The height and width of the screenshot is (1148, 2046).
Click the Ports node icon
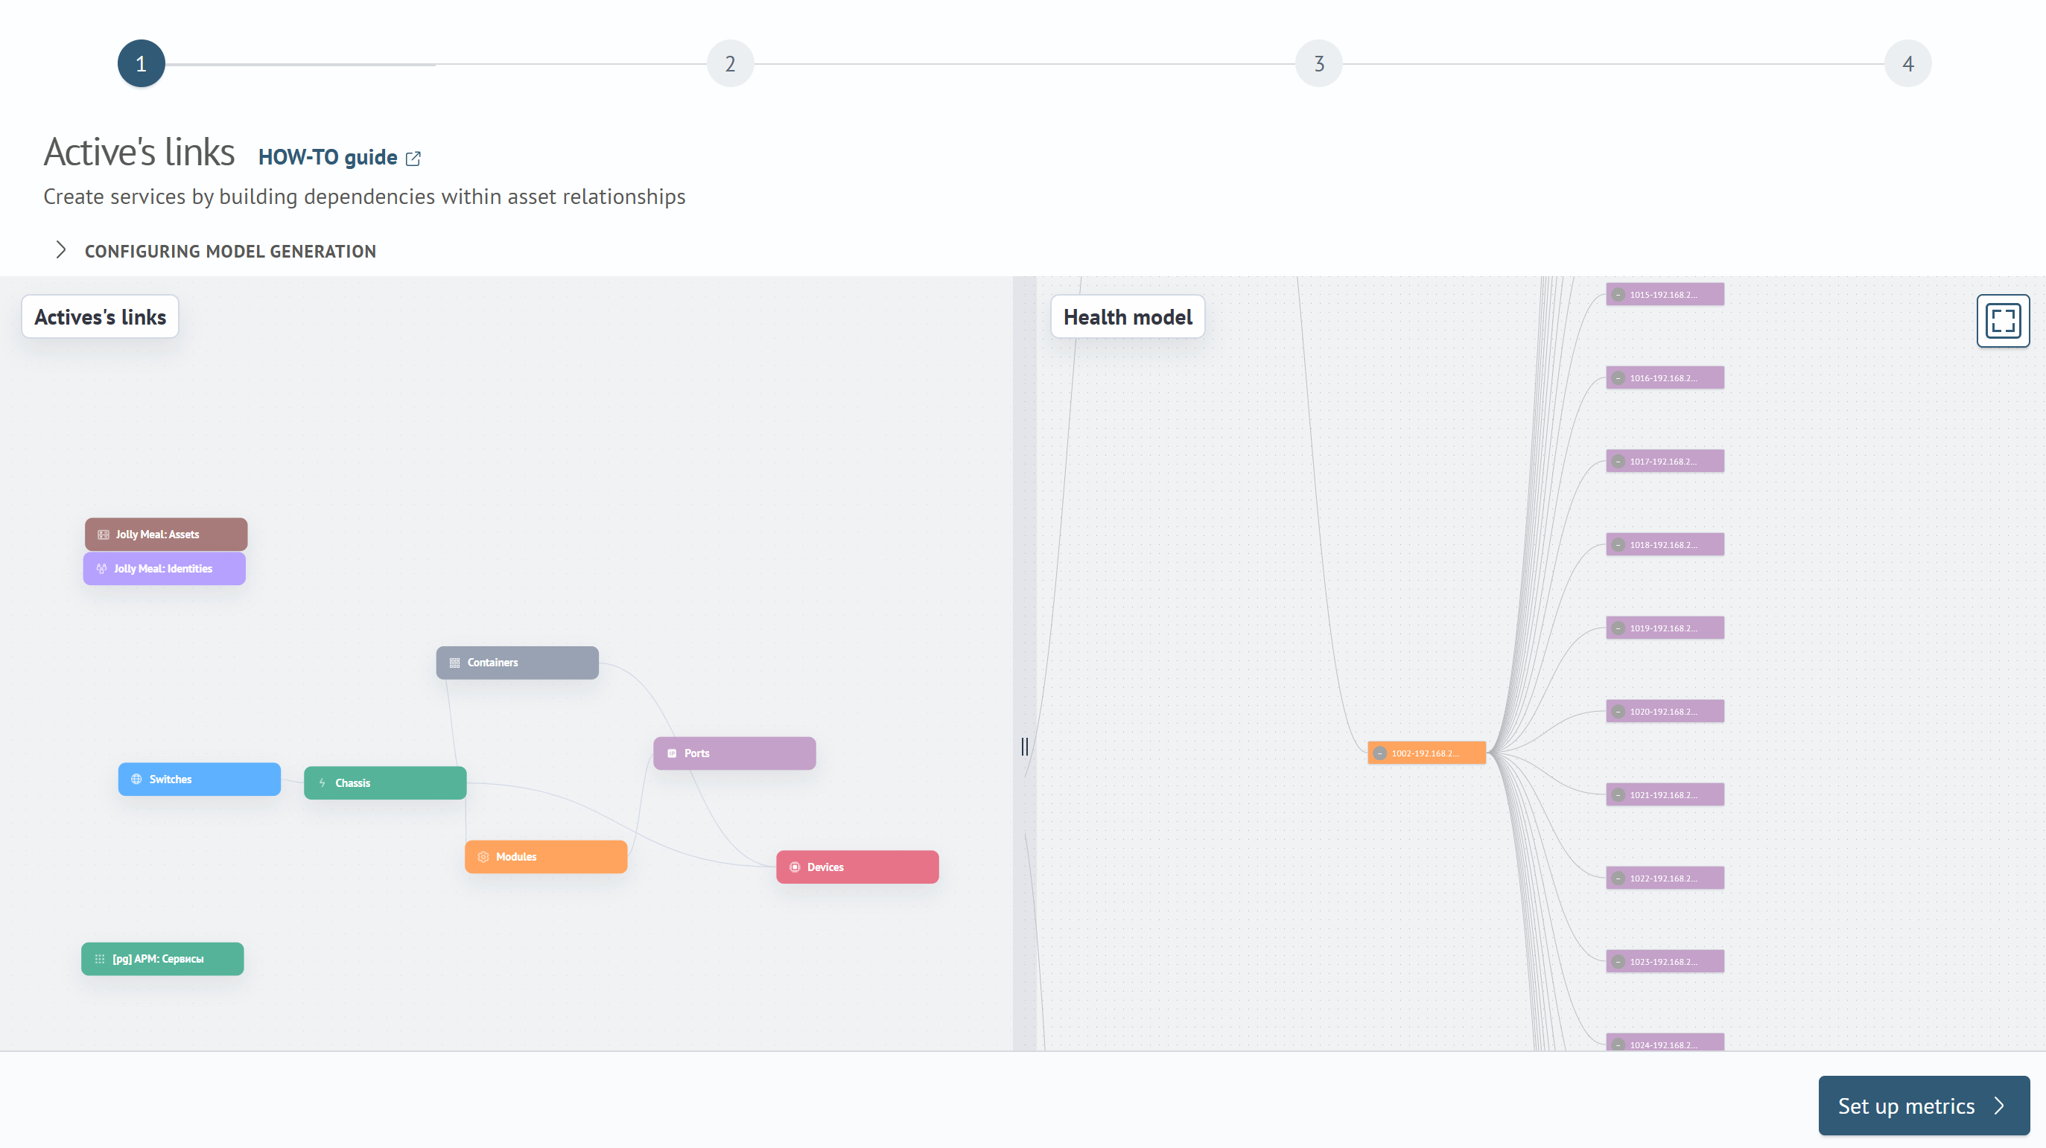pos(672,753)
